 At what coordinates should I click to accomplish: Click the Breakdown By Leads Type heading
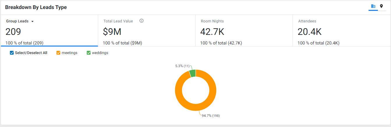(x=36, y=7)
